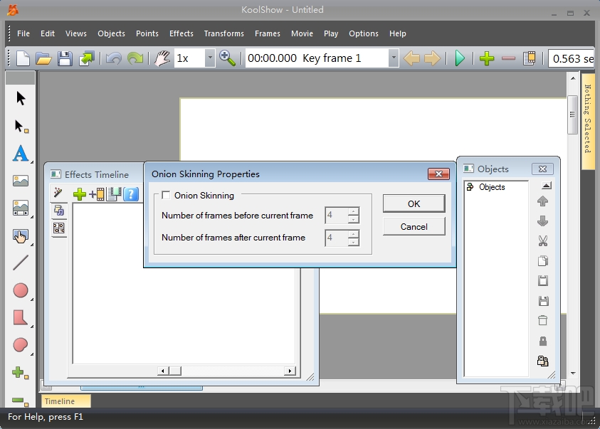Add a key frame with green plus
This screenshot has width=600, height=429.
point(487,58)
